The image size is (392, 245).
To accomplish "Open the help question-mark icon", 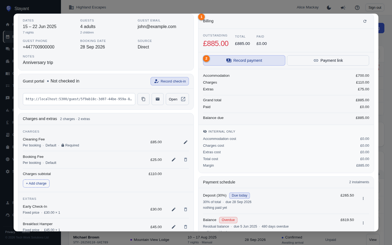I will click(x=357, y=8).
